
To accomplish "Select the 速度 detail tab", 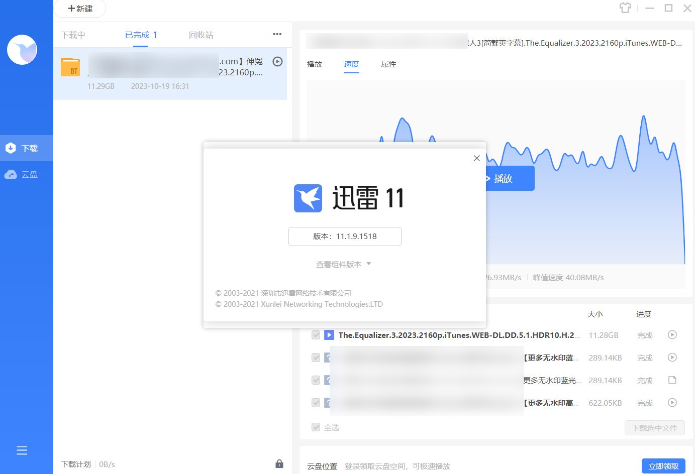I will tap(352, 64).
